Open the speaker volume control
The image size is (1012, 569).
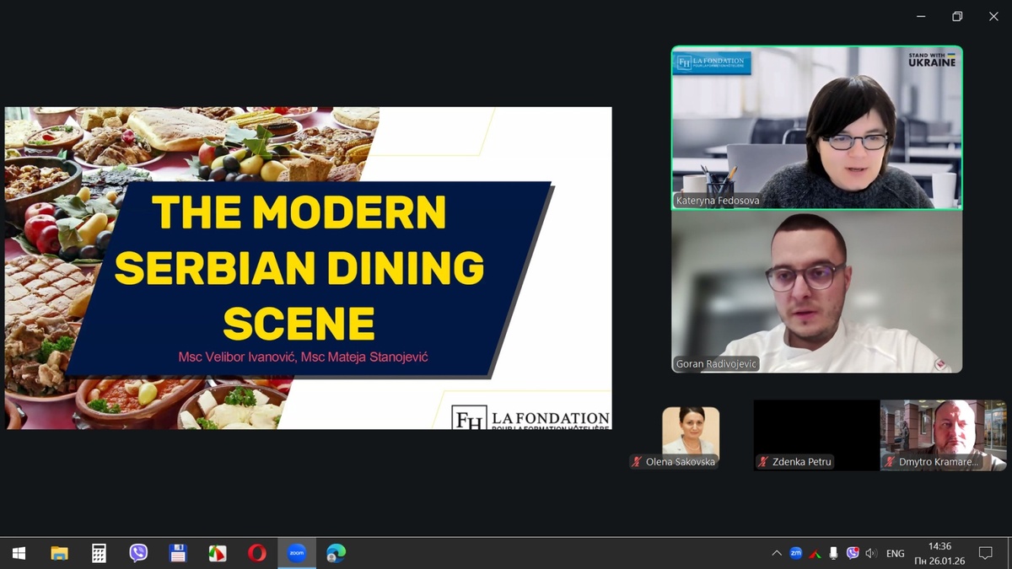point(871,553)
